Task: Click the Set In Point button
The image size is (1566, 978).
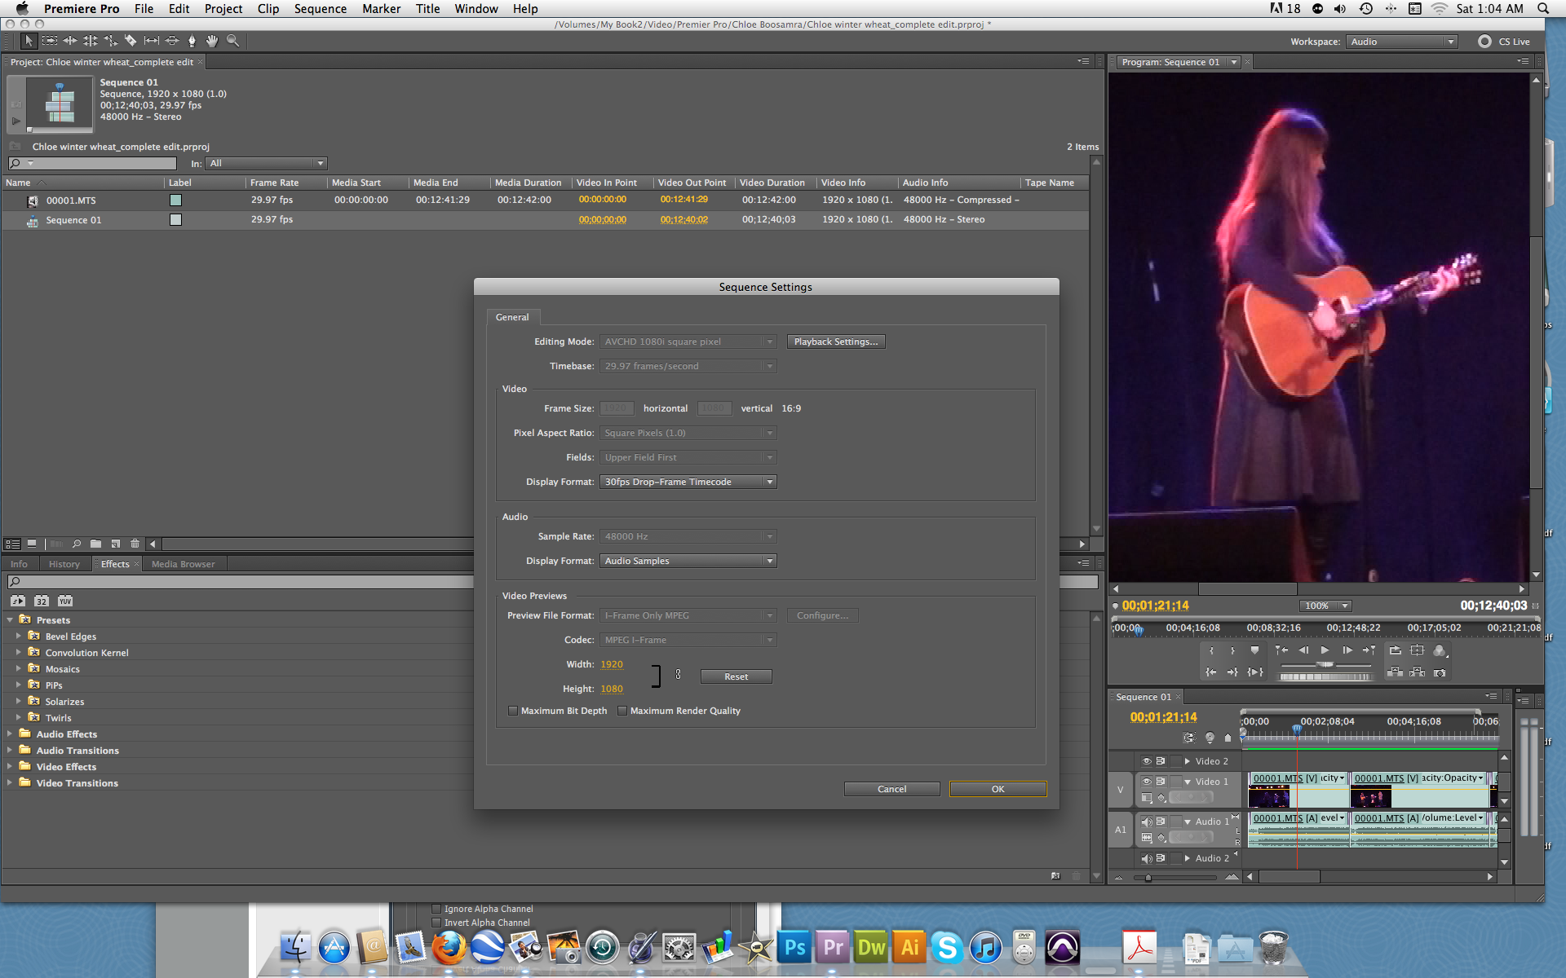Action: [x=1211, y=650]
